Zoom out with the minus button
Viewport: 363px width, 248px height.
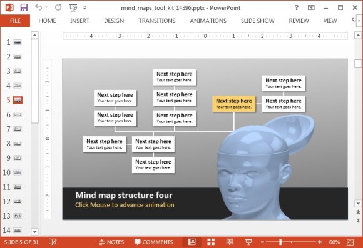(x=262, y=242)
